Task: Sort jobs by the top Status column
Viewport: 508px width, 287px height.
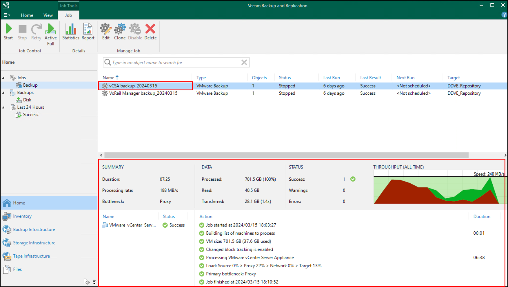Action: point(285,78)
